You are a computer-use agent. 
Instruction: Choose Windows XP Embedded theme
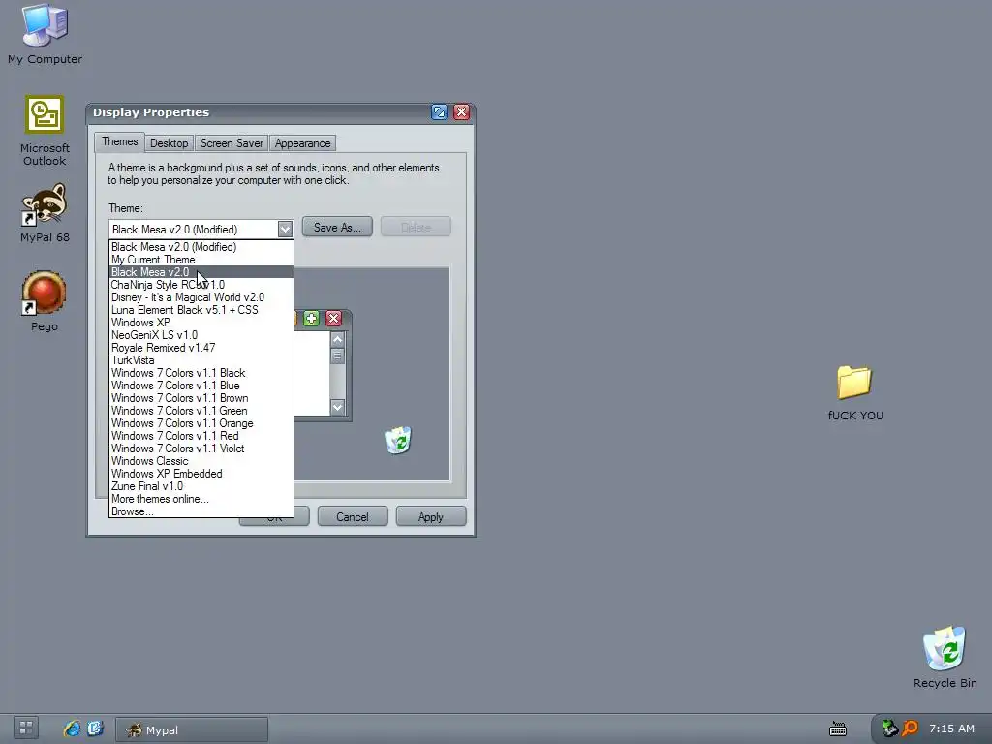(x=201, y=474)
